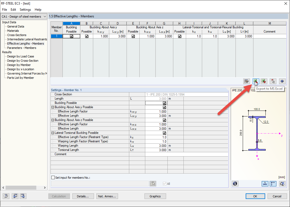This screenshot has width=290, height=207.
Task: Click the show principal axes icon
Action: (x=273, y=183)
